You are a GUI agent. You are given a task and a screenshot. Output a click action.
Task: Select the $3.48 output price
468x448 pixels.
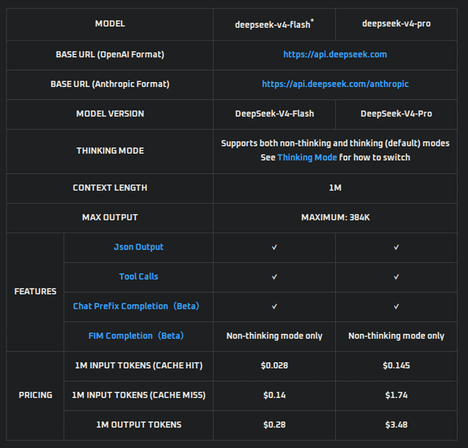[x=396, y=425]
